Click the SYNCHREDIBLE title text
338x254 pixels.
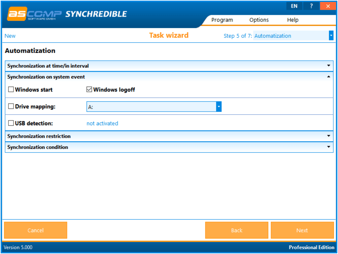click(x=96, y=14)
